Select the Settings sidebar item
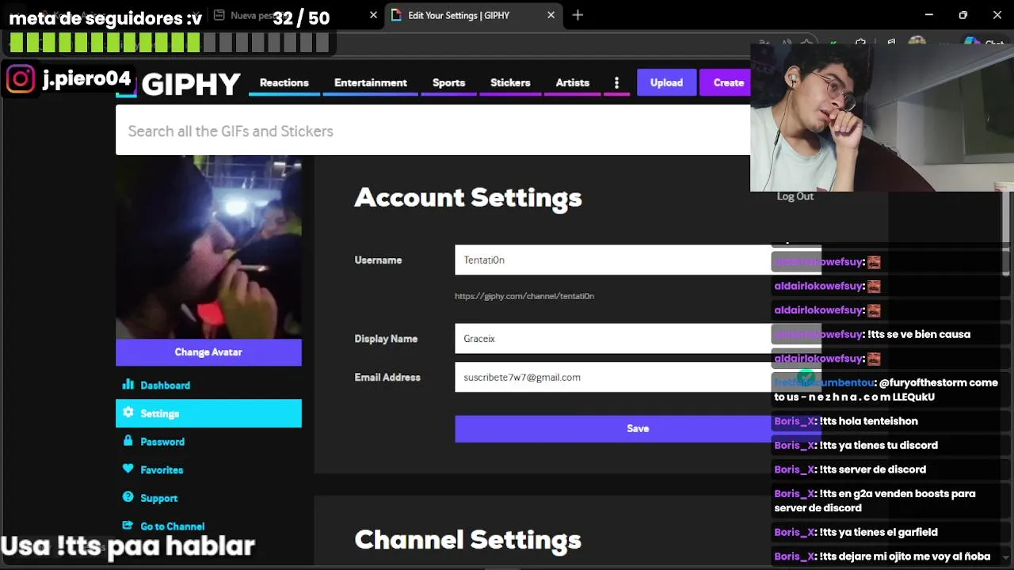This screenshot has height=570, width=1014. click(208, 413)
